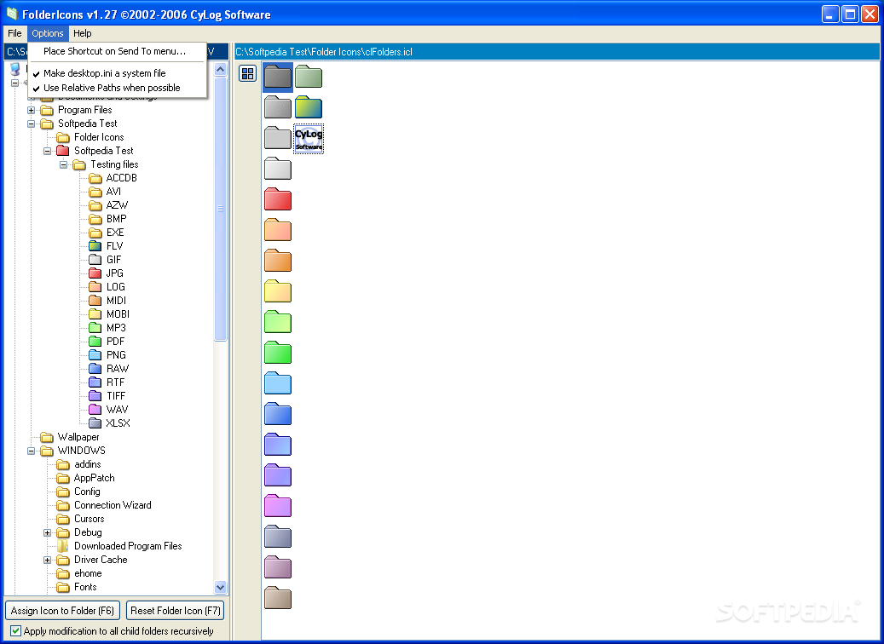This screenshot has width=884, height=644.
Task: Expand the Program Files folder
Action: click(32, 110)
